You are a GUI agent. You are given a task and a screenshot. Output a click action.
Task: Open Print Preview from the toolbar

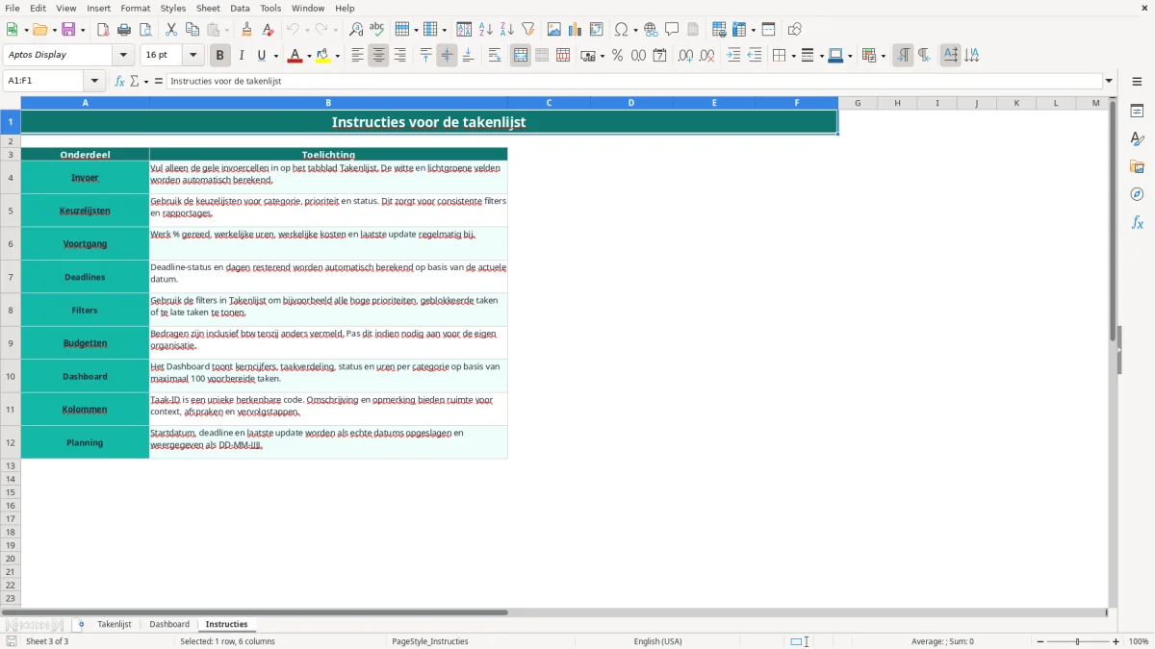click(x=145, y=29)
